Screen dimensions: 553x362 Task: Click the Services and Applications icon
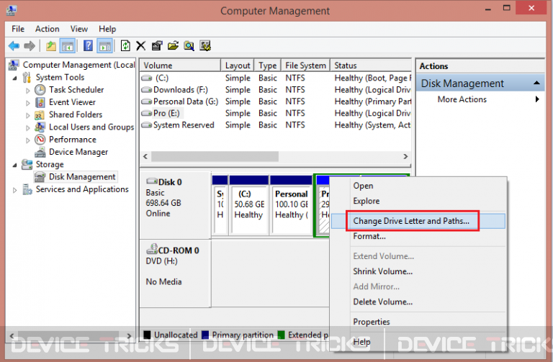(x=27, y=189)
